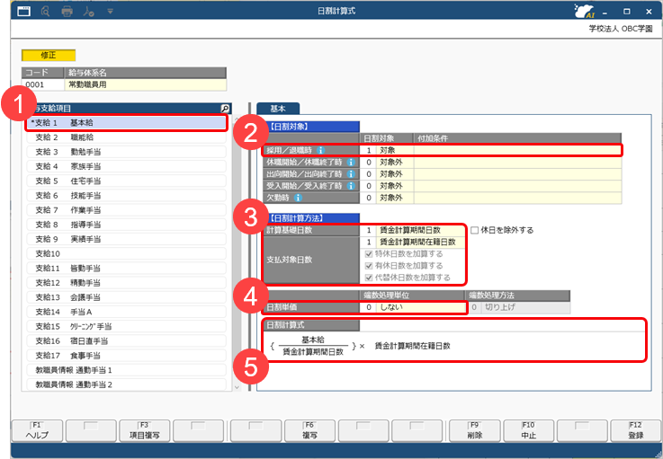Select 教職員情報 通勤手当 1 row
663x459 pixels.
[x=127, y=370]
